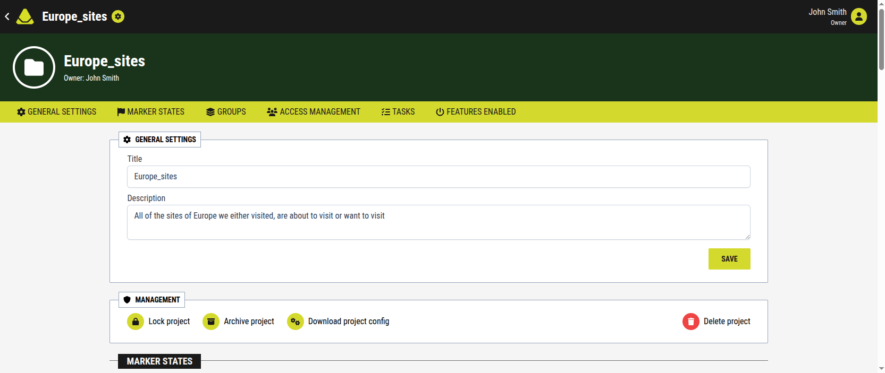885x373 pixels.
Task: Click the 'Owner: John Smith' text
Action: [91, 78]
